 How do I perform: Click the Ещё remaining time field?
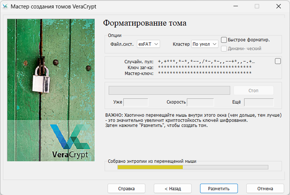(259, 102)
